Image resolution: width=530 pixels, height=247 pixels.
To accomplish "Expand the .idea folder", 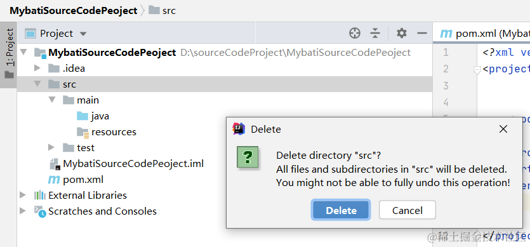I will click(x=37, y=69).
